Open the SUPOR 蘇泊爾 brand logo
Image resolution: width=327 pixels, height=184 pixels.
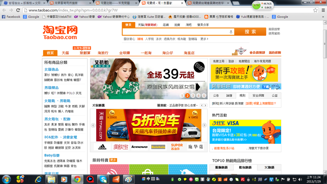click(177, 147)
